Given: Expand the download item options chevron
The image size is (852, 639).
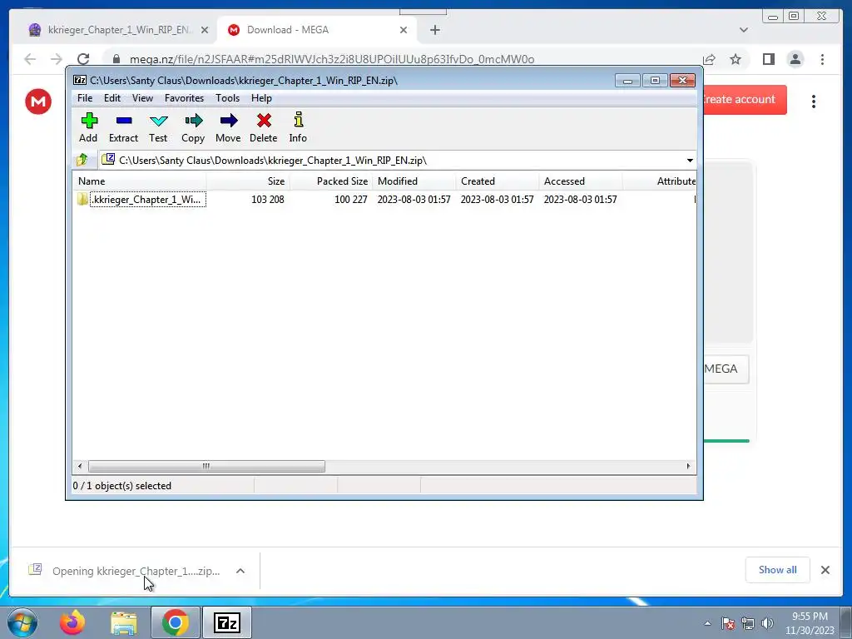Looking at the screenshot, I should point(240,571).
